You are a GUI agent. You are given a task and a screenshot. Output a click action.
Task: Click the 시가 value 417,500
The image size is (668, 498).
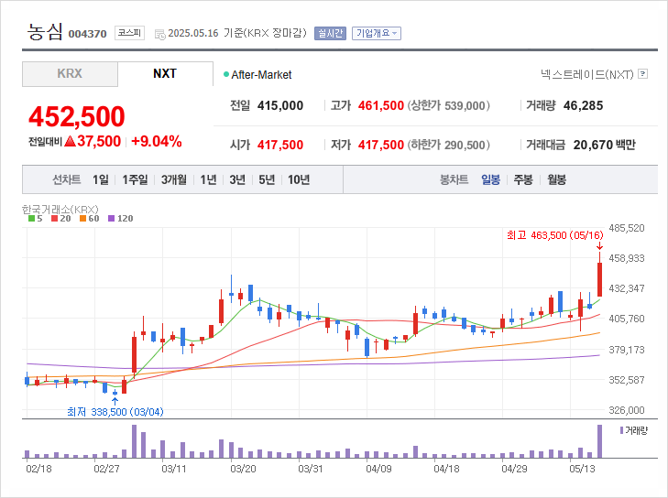click(x=280, y=146)
